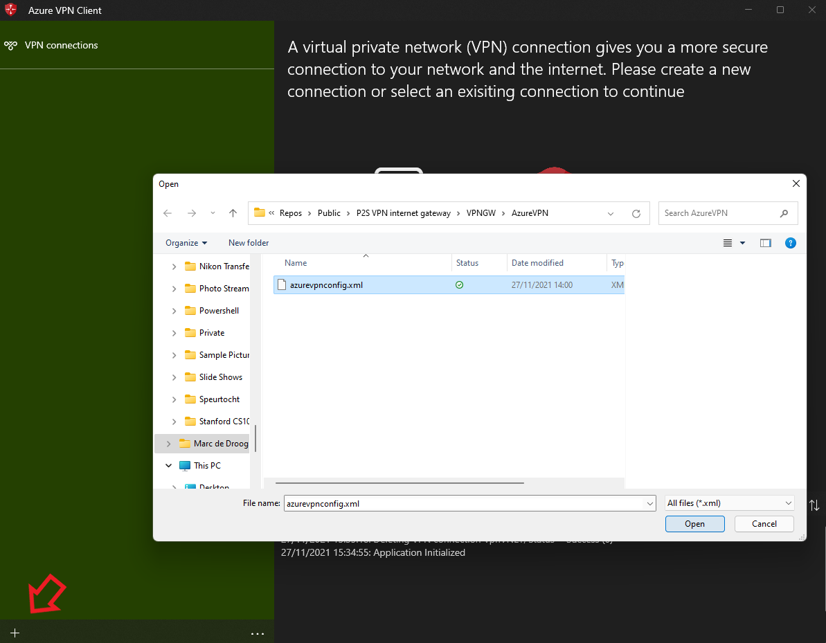Open the Organize menu

pyautogui.click(x=186, y=243)
